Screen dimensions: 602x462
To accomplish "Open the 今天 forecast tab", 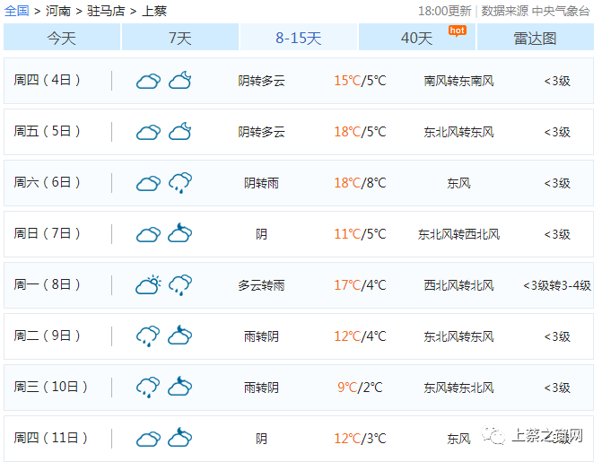I will click(x=62, y=38).
